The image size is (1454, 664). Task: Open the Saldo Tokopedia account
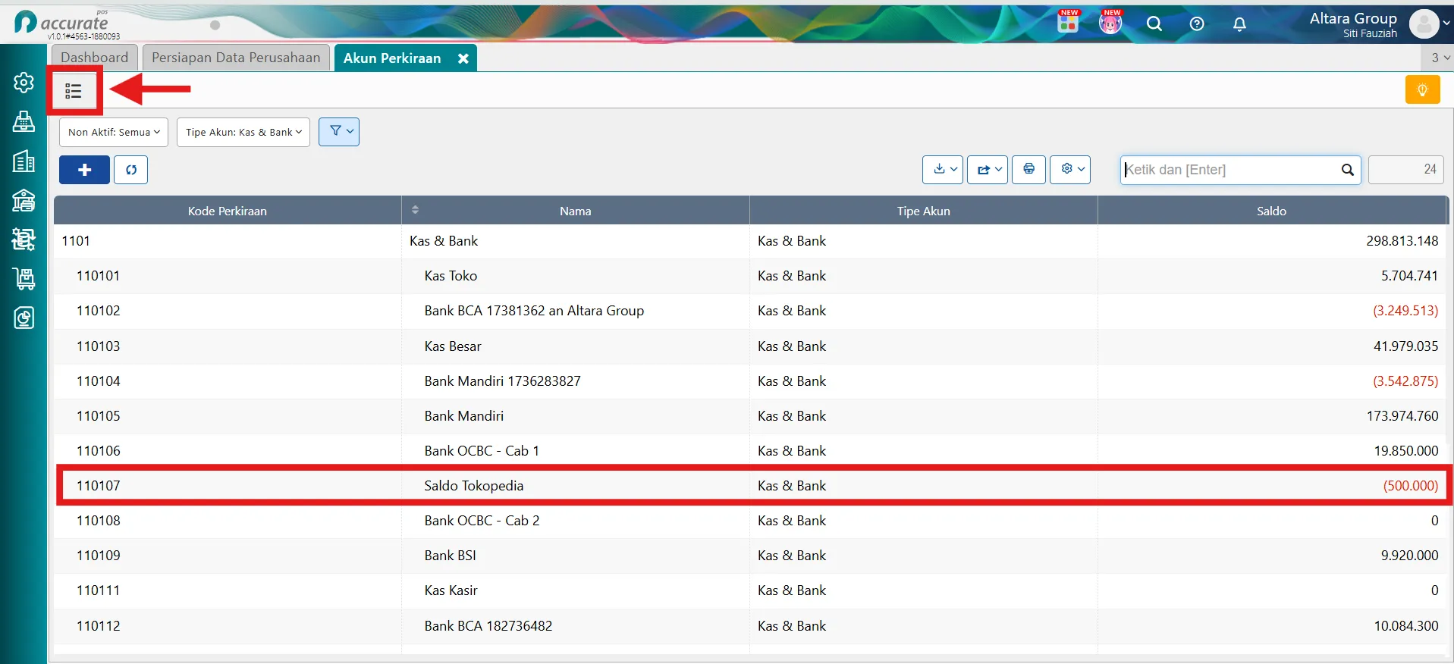pos(749,486)
